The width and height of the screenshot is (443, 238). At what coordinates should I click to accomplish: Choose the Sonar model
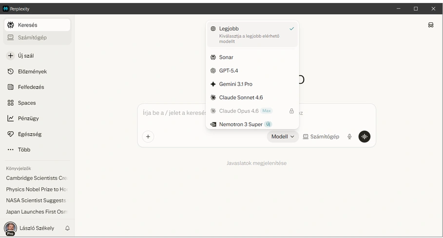tap(252, 57)
